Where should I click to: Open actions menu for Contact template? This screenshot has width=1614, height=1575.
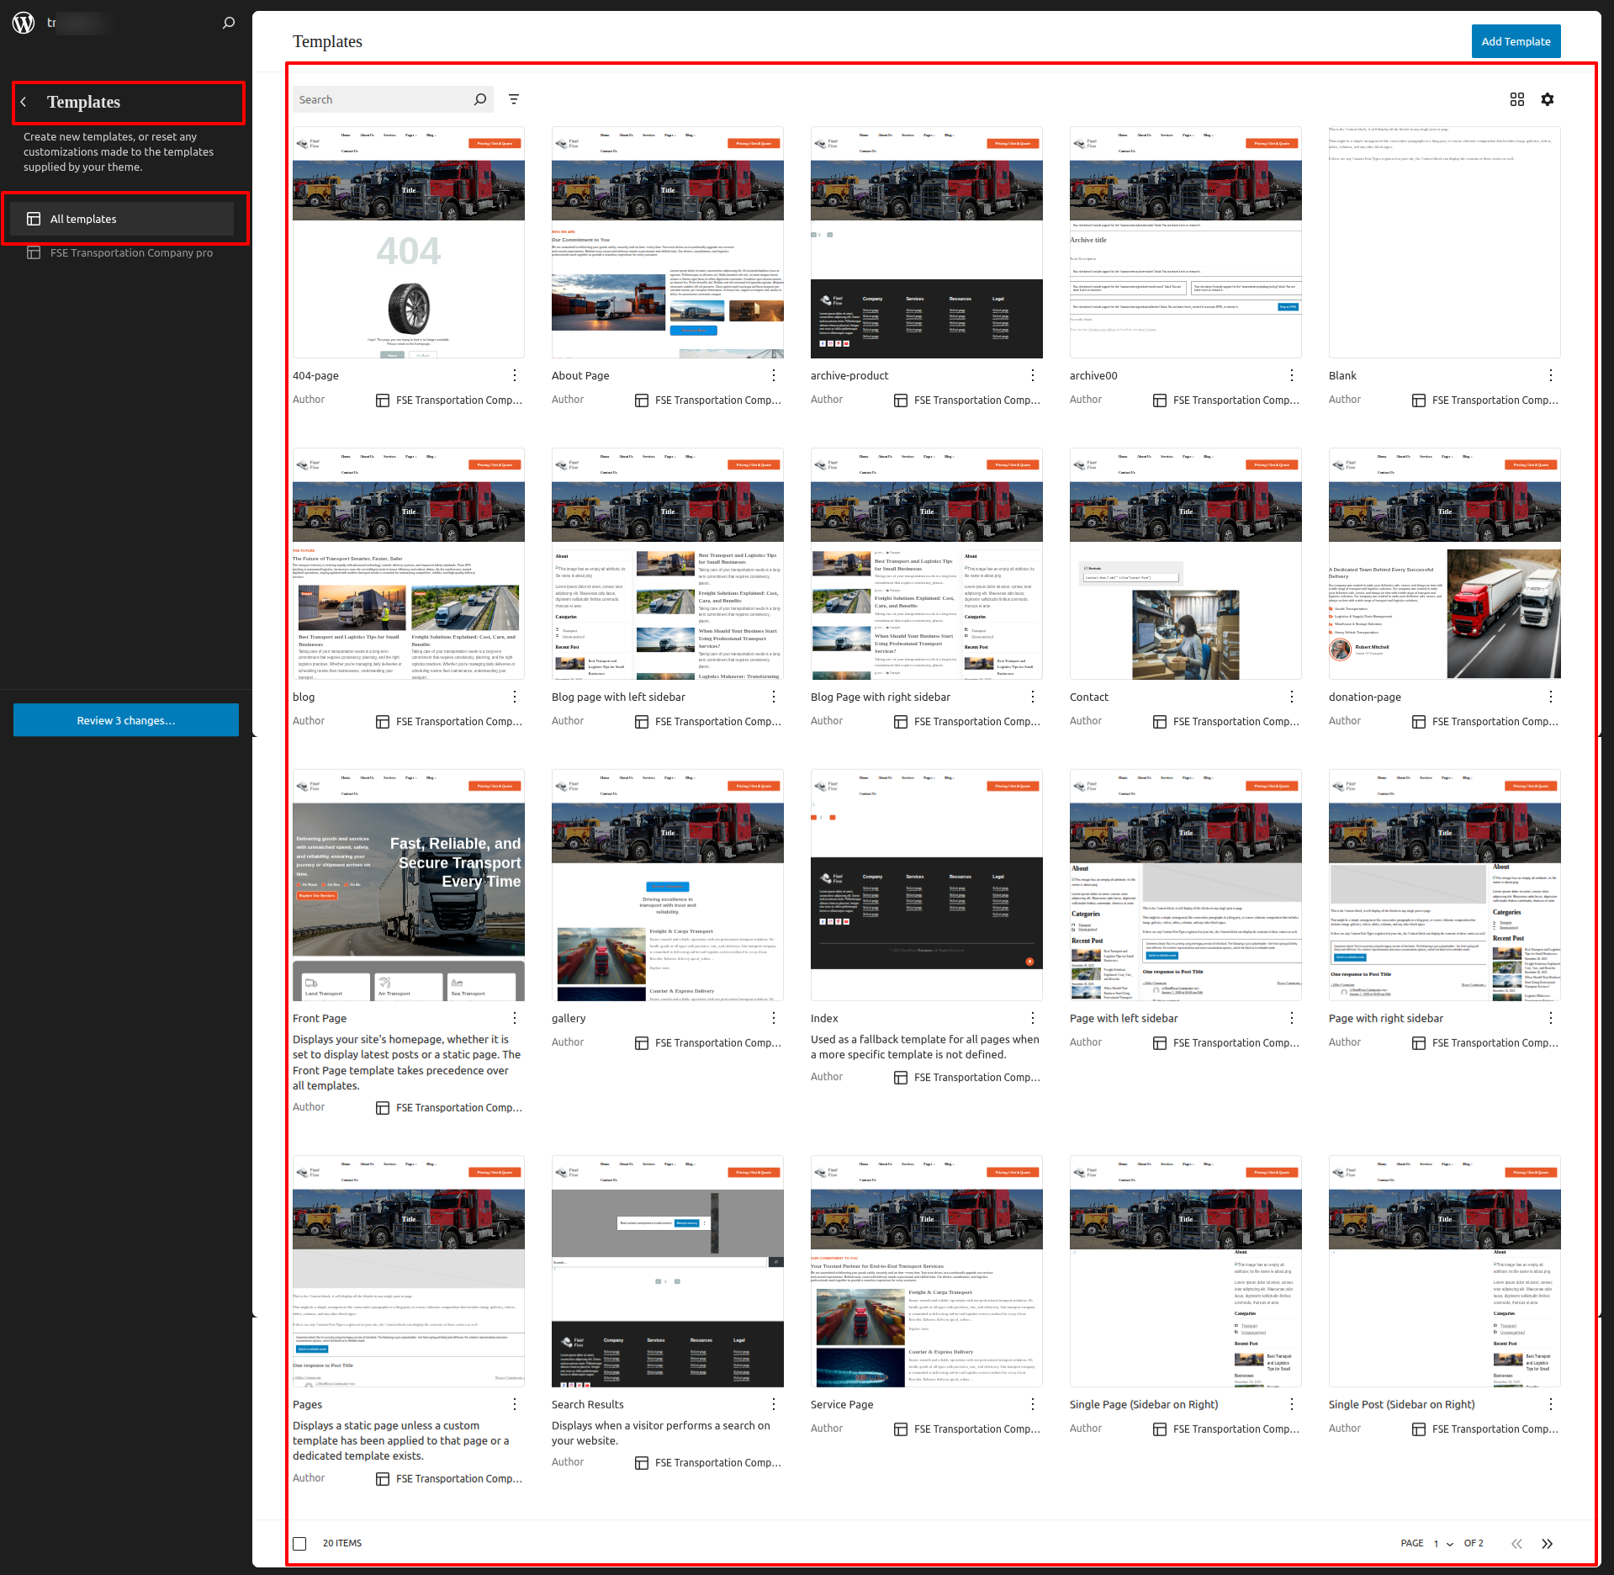(x=1292, y=697)
